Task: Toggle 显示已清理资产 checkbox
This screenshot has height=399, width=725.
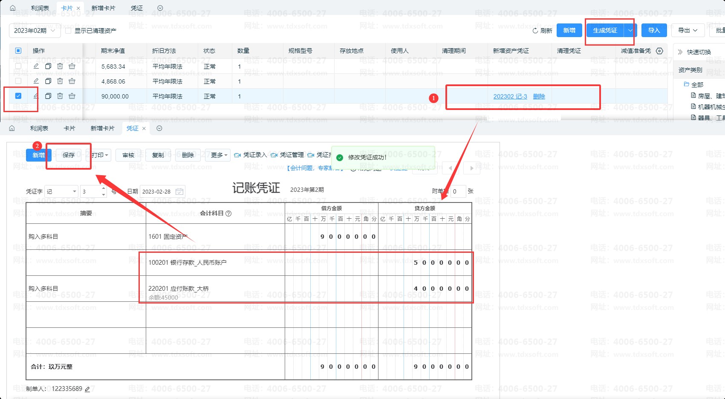Action: [x=68, y=31]
